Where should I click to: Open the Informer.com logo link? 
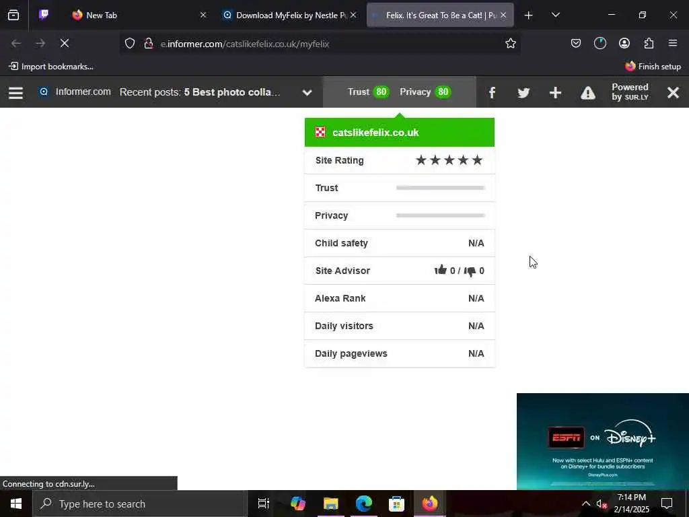(75, 92)
